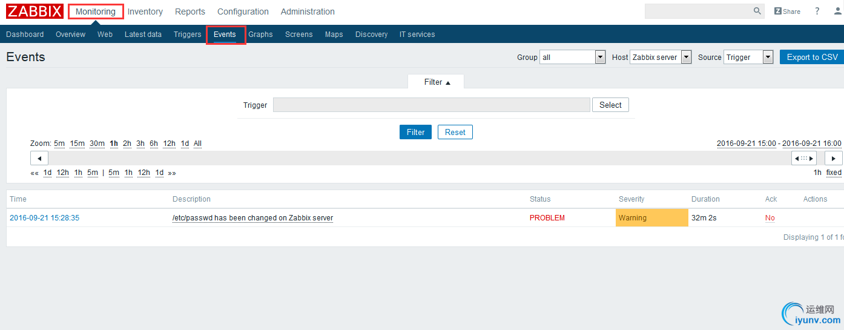The image size is (844, 330).
Task: Click the timeline left arrow button
Action: click(x=39, y=158)
